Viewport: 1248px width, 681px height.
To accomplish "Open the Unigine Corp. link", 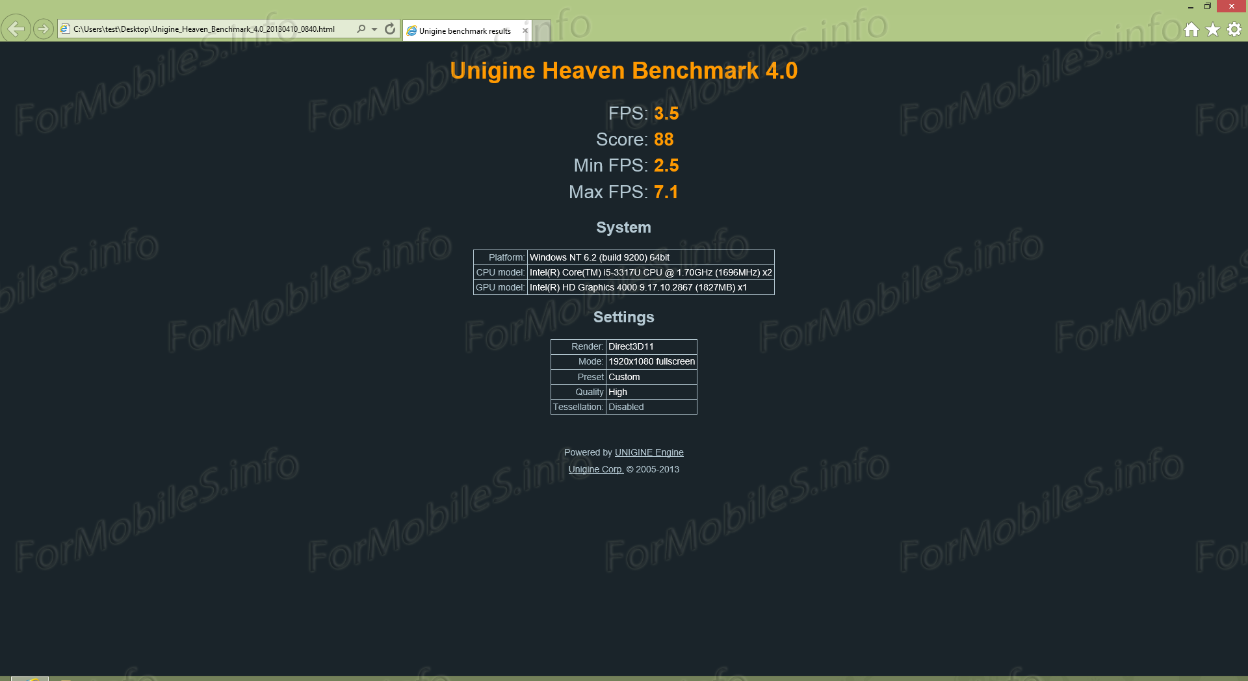I will coord(595,469).
